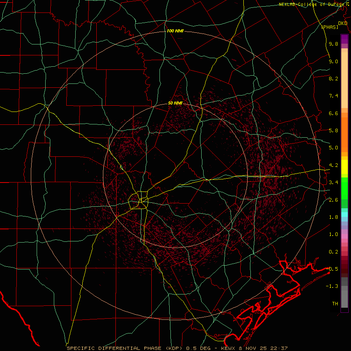This screenshot has height=351, width=351.
Task: Click the 3.4 value on color scale
Action: click(333, 183)
